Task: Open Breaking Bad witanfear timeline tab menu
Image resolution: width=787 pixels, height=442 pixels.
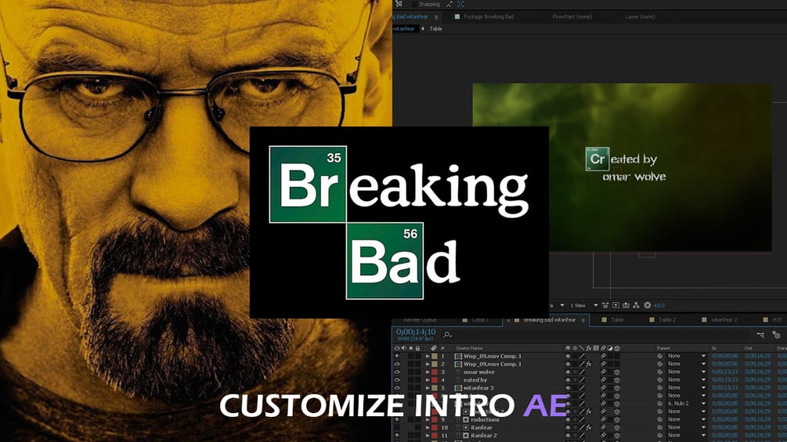Action: click(583, 320)
